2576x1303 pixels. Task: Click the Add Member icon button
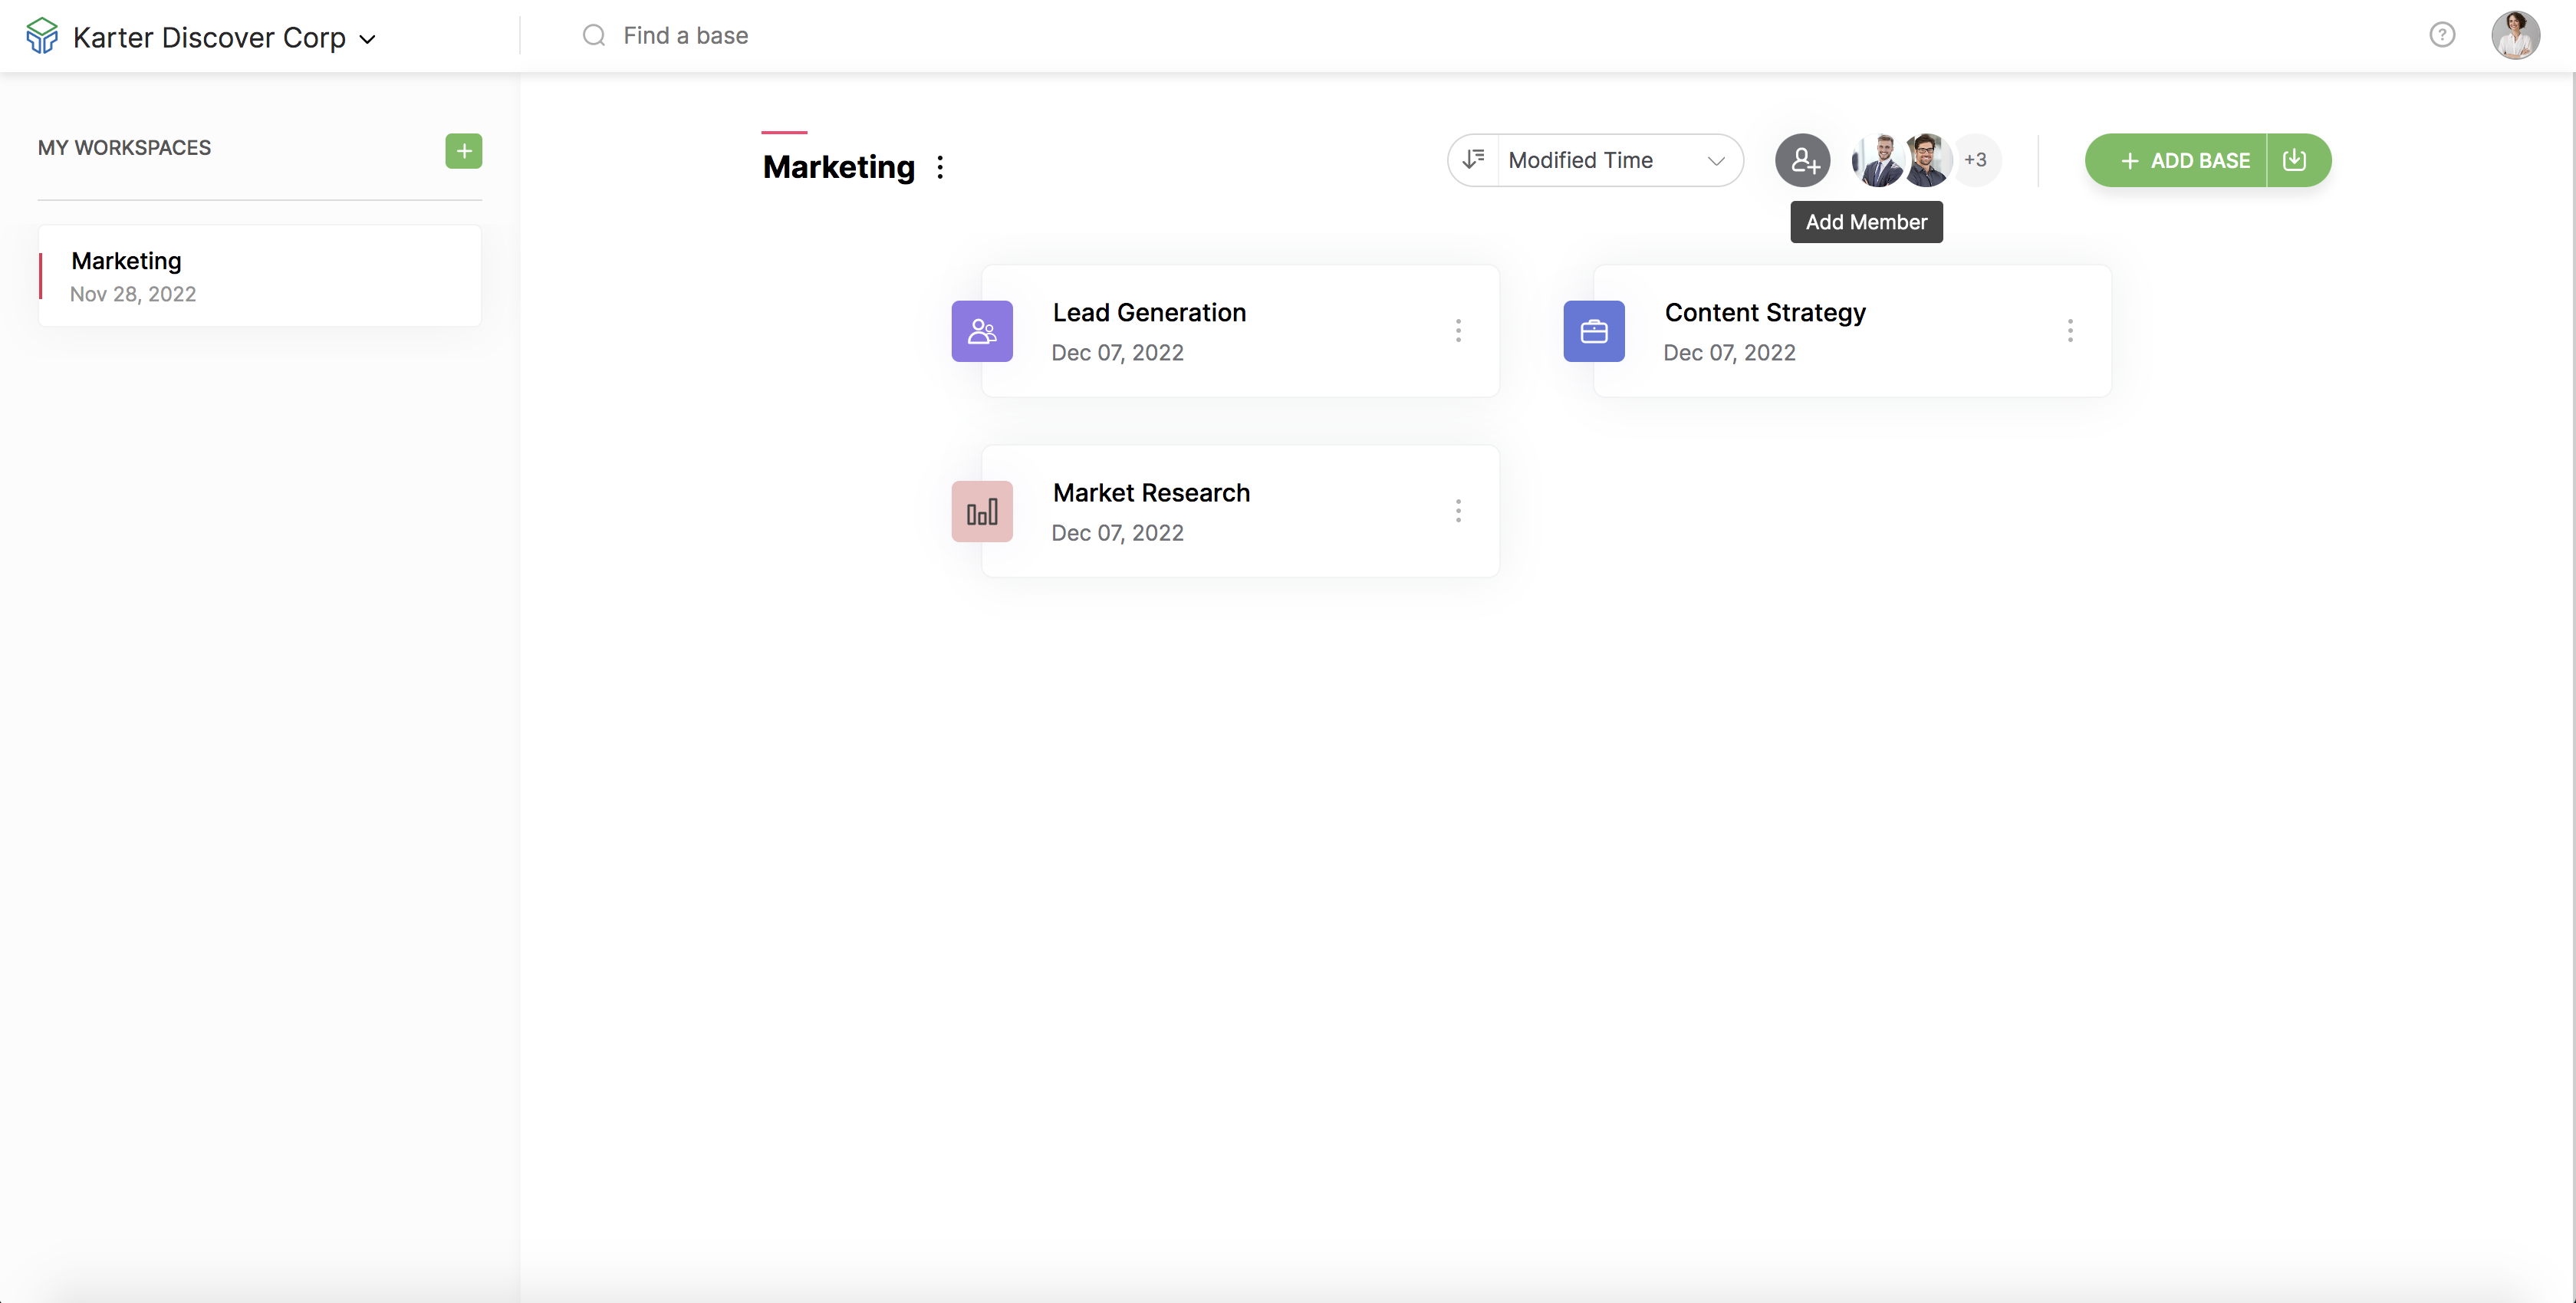pos(1802,160)
